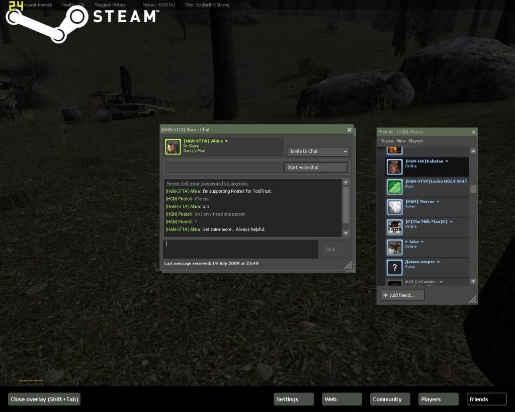Click the 'Last message received' status line

[x=211, y=263]
